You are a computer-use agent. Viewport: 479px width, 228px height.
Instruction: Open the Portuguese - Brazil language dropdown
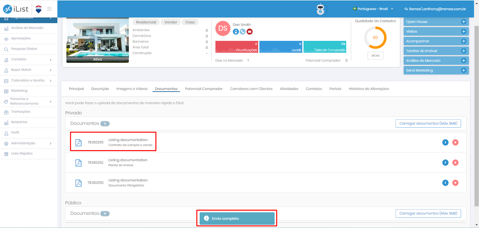pyautogui.click(x=373, y=9)
